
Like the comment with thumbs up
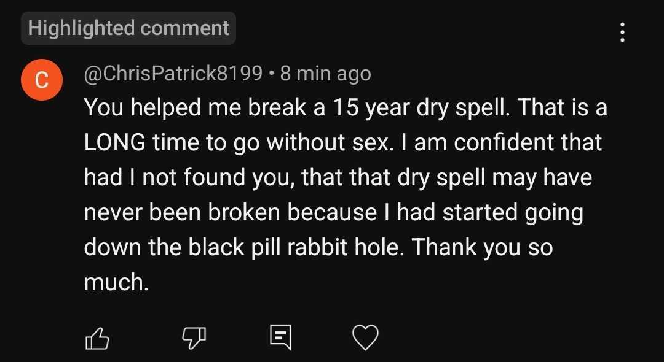point(97,337)
